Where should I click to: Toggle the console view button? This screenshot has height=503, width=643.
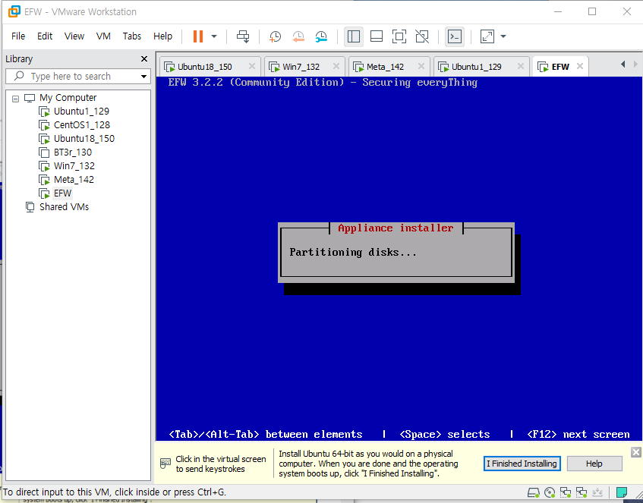tap(455, 36)
